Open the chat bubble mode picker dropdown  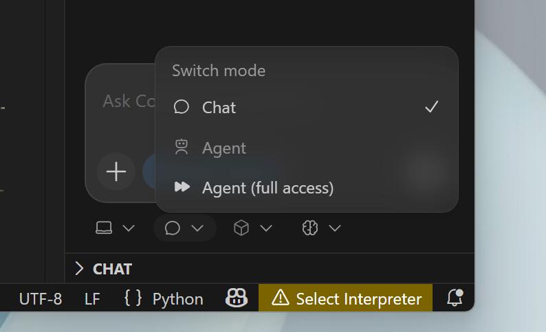click(x=184, y=228)
